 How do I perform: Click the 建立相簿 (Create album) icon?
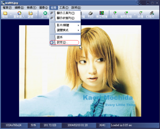pyautogui.click(x=102, y=13)
